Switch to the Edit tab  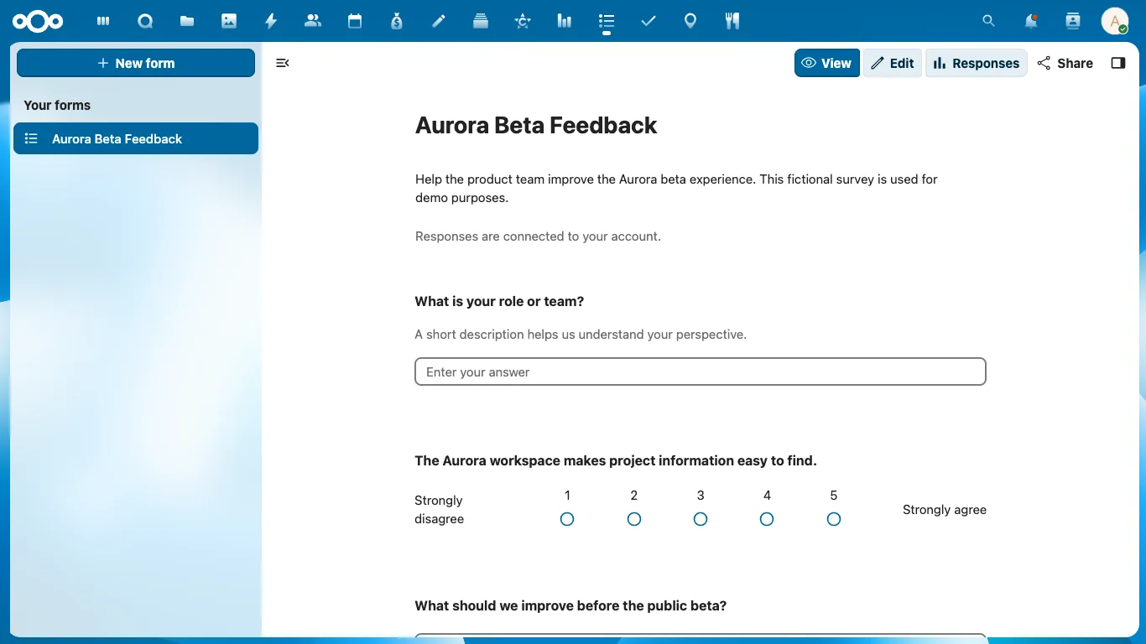click(x=893, y=63)
